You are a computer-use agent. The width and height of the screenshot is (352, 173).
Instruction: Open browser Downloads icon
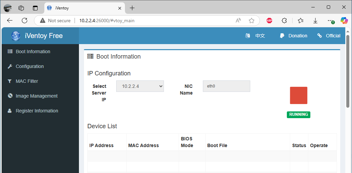point(315,21)
